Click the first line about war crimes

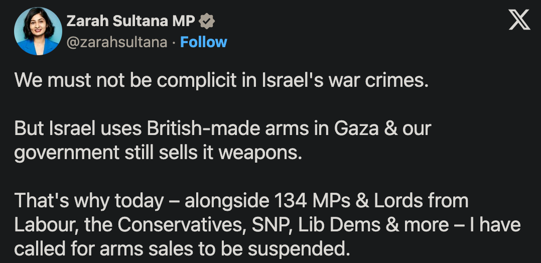click(221, 80)
